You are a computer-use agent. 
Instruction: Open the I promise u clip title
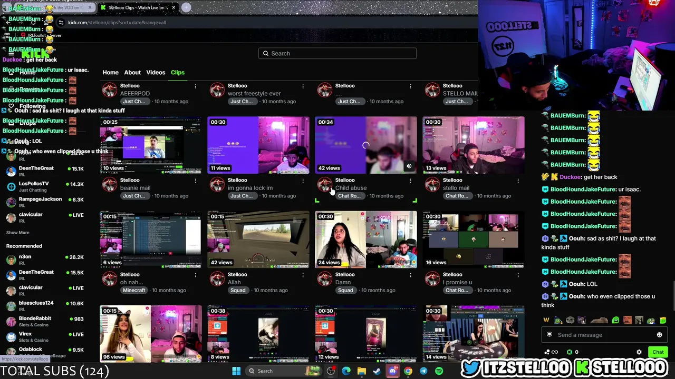pos(457,282)
